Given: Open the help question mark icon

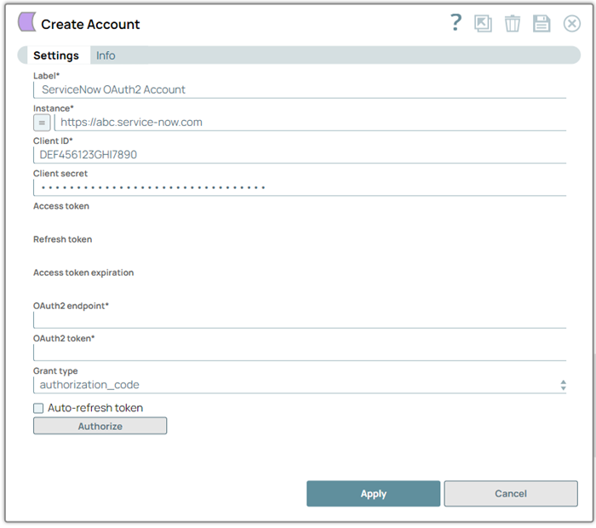Looking at the screenshot, I should [x=456, y=22].
